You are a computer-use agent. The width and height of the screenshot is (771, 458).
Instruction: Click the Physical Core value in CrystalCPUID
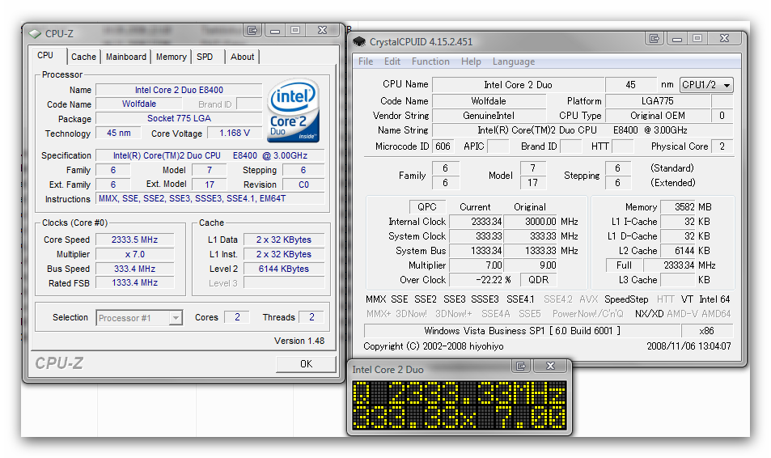(x=722, y=146)
